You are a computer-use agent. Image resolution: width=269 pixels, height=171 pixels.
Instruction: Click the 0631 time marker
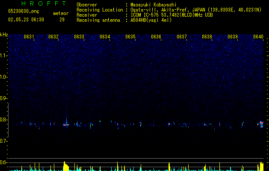[29, 37]
